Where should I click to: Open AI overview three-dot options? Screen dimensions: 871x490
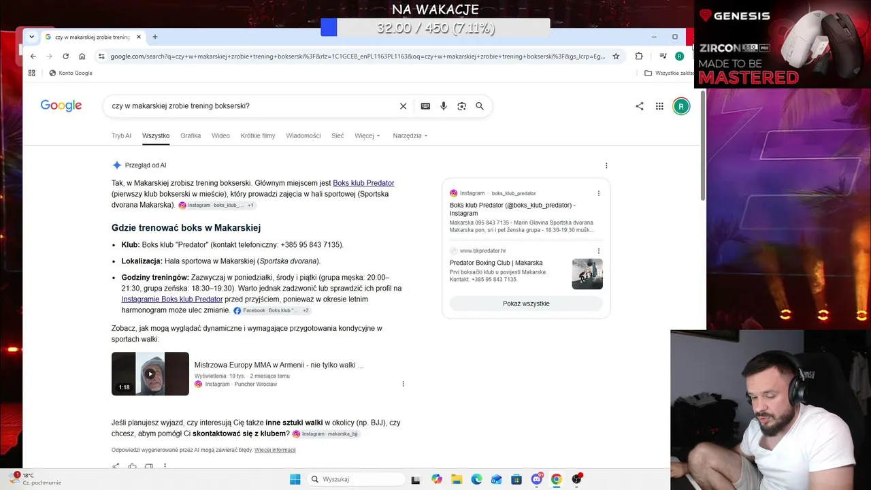tap(606, 165)
